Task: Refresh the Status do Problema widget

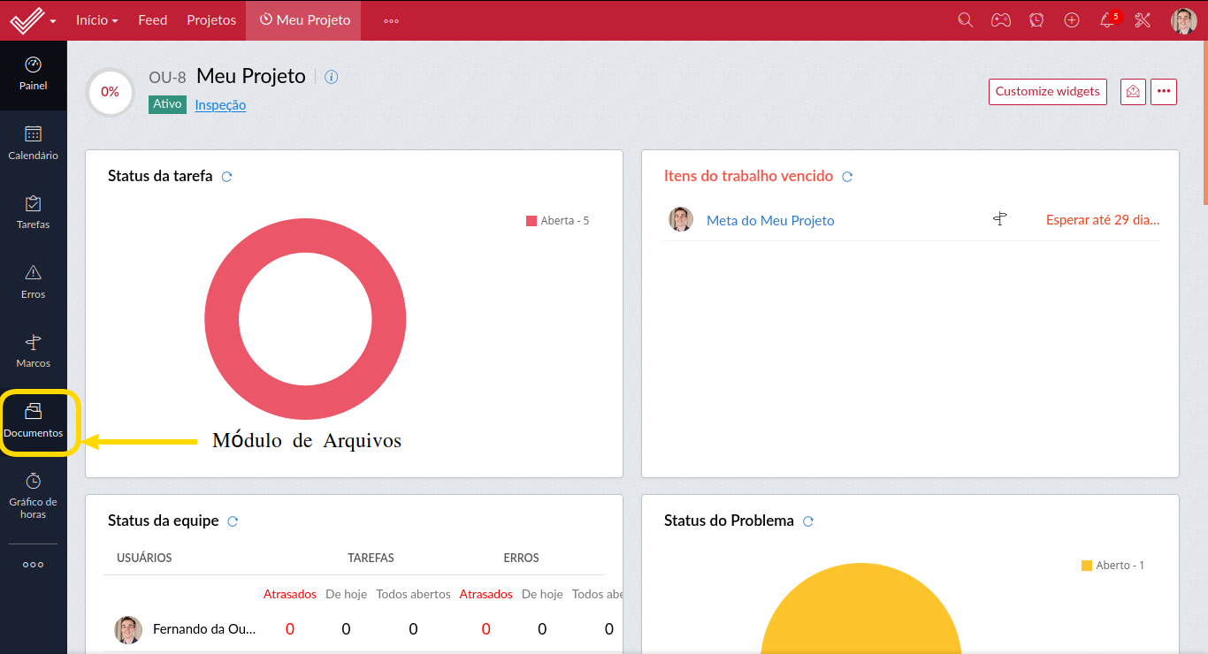Action: pos(807,521)
